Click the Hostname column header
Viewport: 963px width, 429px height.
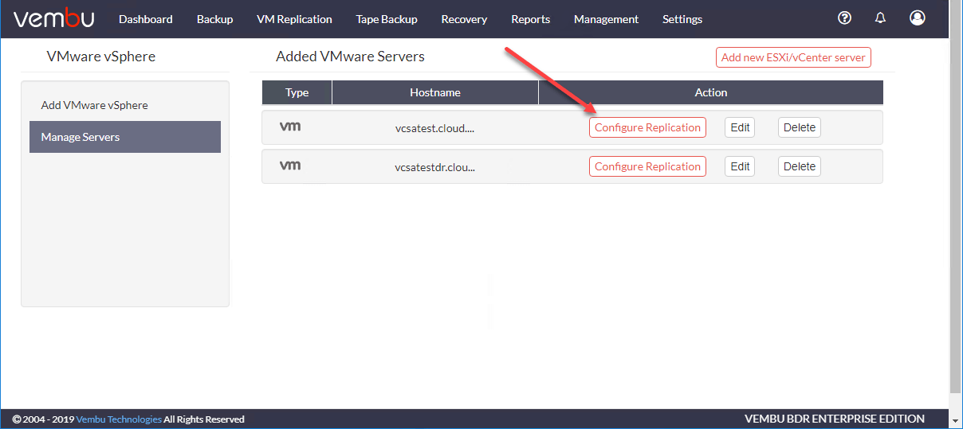click(x=435, y=92)
